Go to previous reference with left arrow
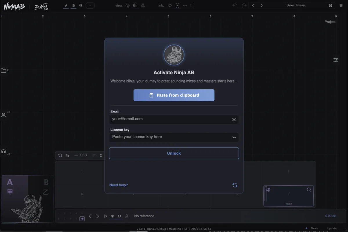The width and height of the screenshot is (348, 232). tap(90, 216)
